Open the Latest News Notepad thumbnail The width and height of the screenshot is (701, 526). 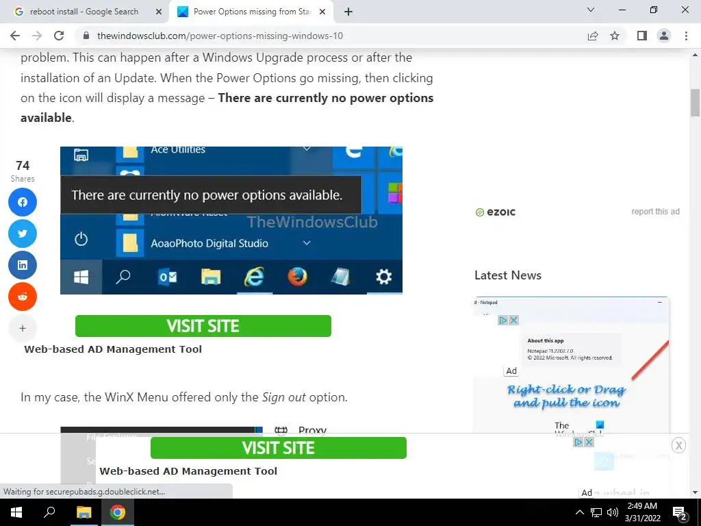(572, 364)
